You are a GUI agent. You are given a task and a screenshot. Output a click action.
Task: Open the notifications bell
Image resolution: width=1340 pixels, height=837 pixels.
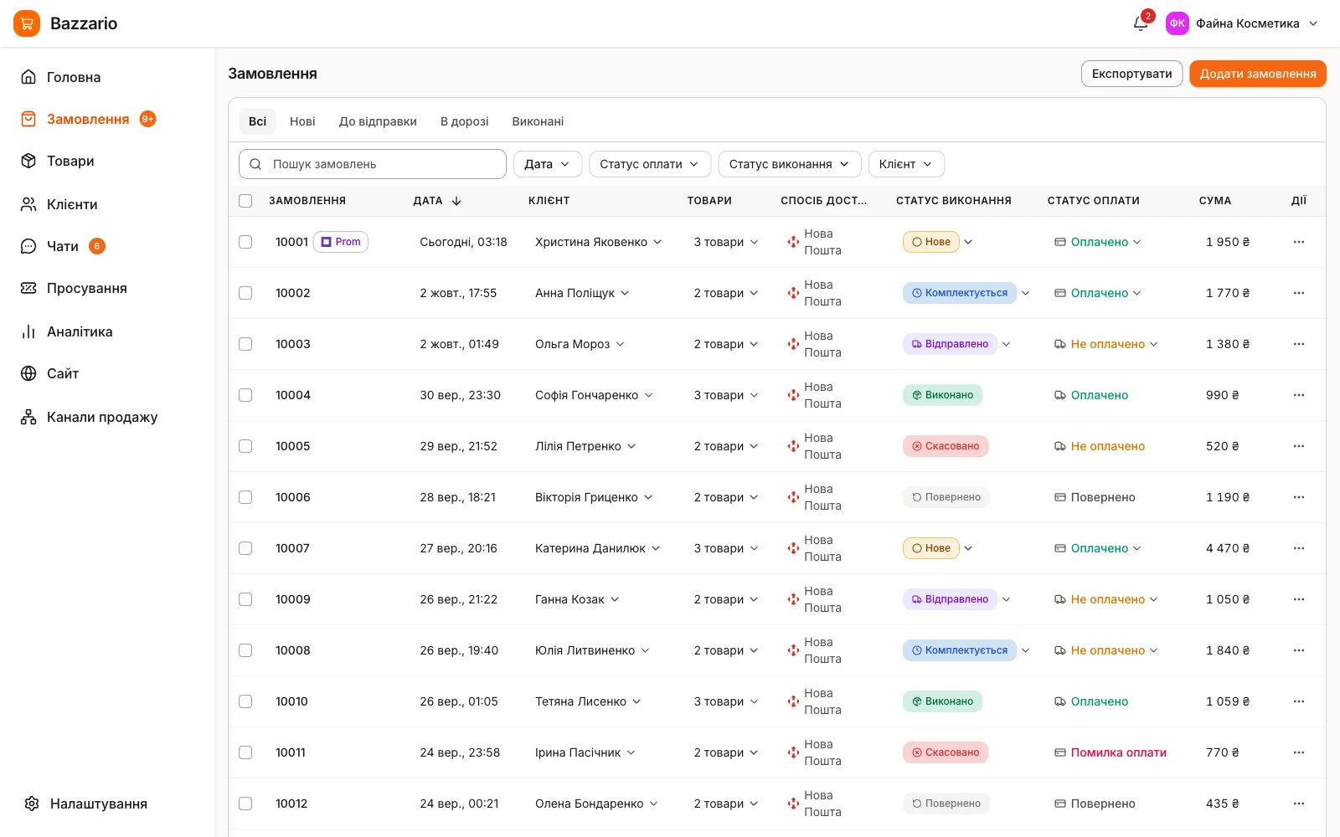[x=1141, y=23]
